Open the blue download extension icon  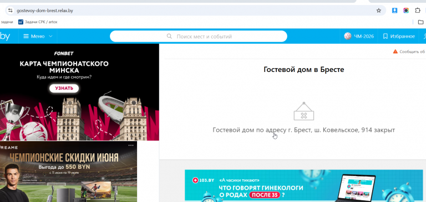pyautogui.click(x=394, y=11)
